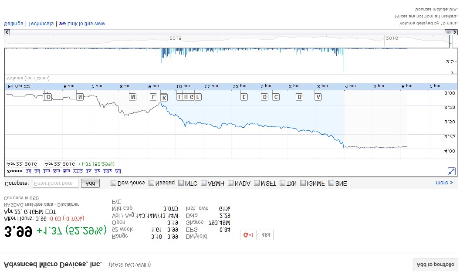
Task: Toggle the MSFT comparison checkbox
Action: tap(257, 183)
